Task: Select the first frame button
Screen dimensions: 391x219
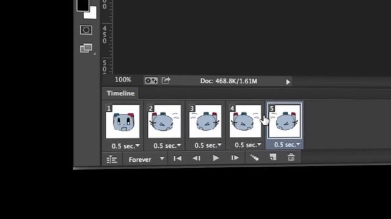Action: click(x=178, y=158)
